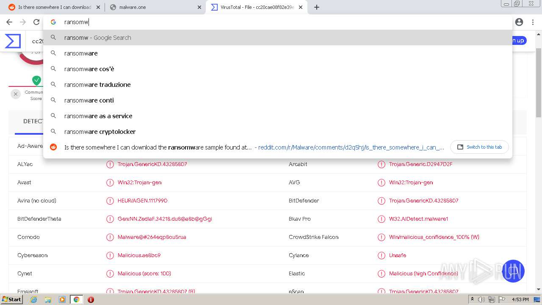Click the CrowdStrike Falcon alert icon

click(381, 237)
